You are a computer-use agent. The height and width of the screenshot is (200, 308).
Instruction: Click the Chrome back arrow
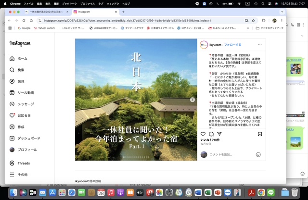click(x=9, y=20)
